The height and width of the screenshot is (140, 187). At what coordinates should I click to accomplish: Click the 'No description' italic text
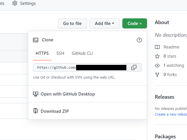click(x=171, y=35)
